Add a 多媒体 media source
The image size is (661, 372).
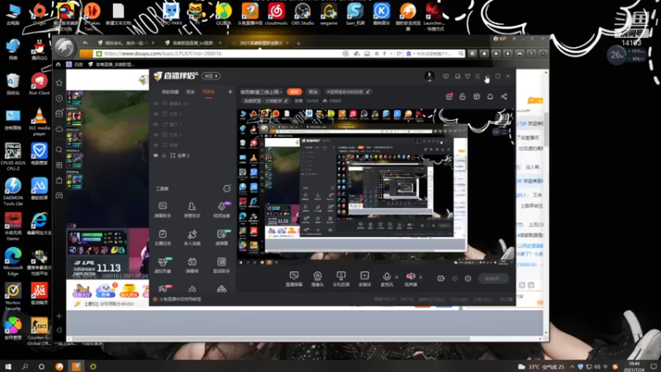(x=364, y=279)
